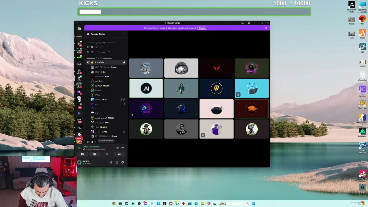Image resolution: width=368 pixels, height=207 pixels.
Task: Jump to NEW UNREADS in channel list
Action: pyautogui.click(x=107, y=141)
